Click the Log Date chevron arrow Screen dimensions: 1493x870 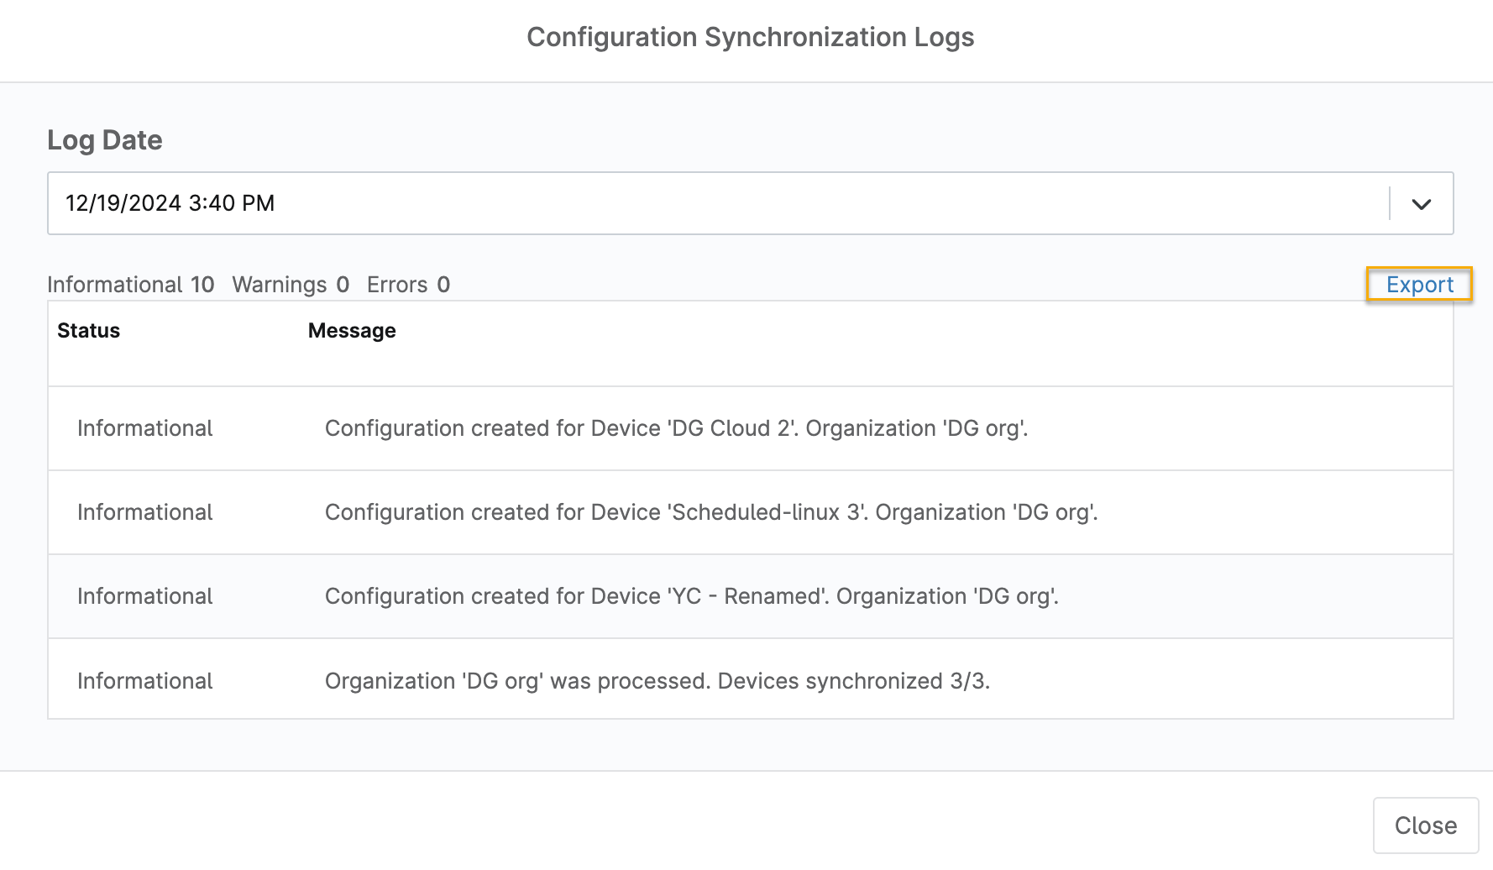pos(1421,204)
